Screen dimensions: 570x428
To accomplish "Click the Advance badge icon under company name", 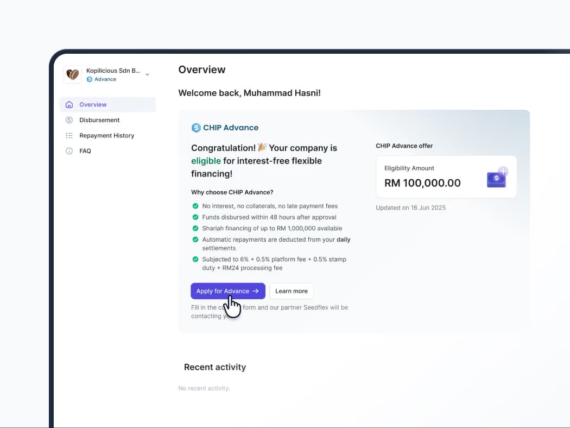I will click(x=90, y=79).
